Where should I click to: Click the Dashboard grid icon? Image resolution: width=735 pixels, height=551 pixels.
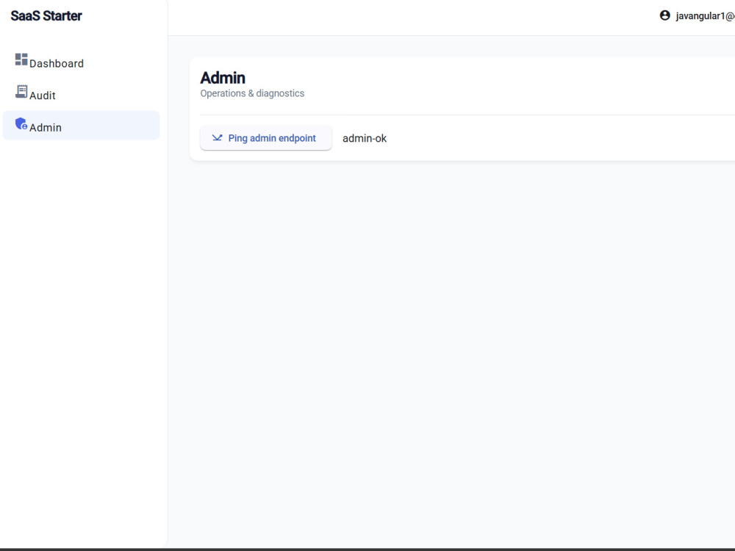coord(21,60)
